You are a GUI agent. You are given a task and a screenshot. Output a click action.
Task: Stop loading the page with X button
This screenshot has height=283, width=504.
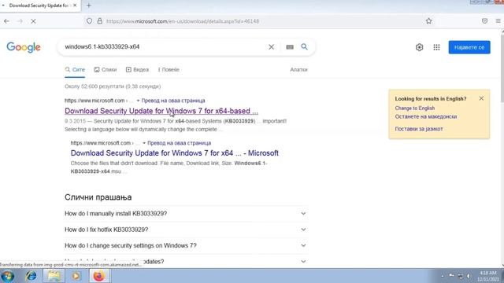pos(33,21)
